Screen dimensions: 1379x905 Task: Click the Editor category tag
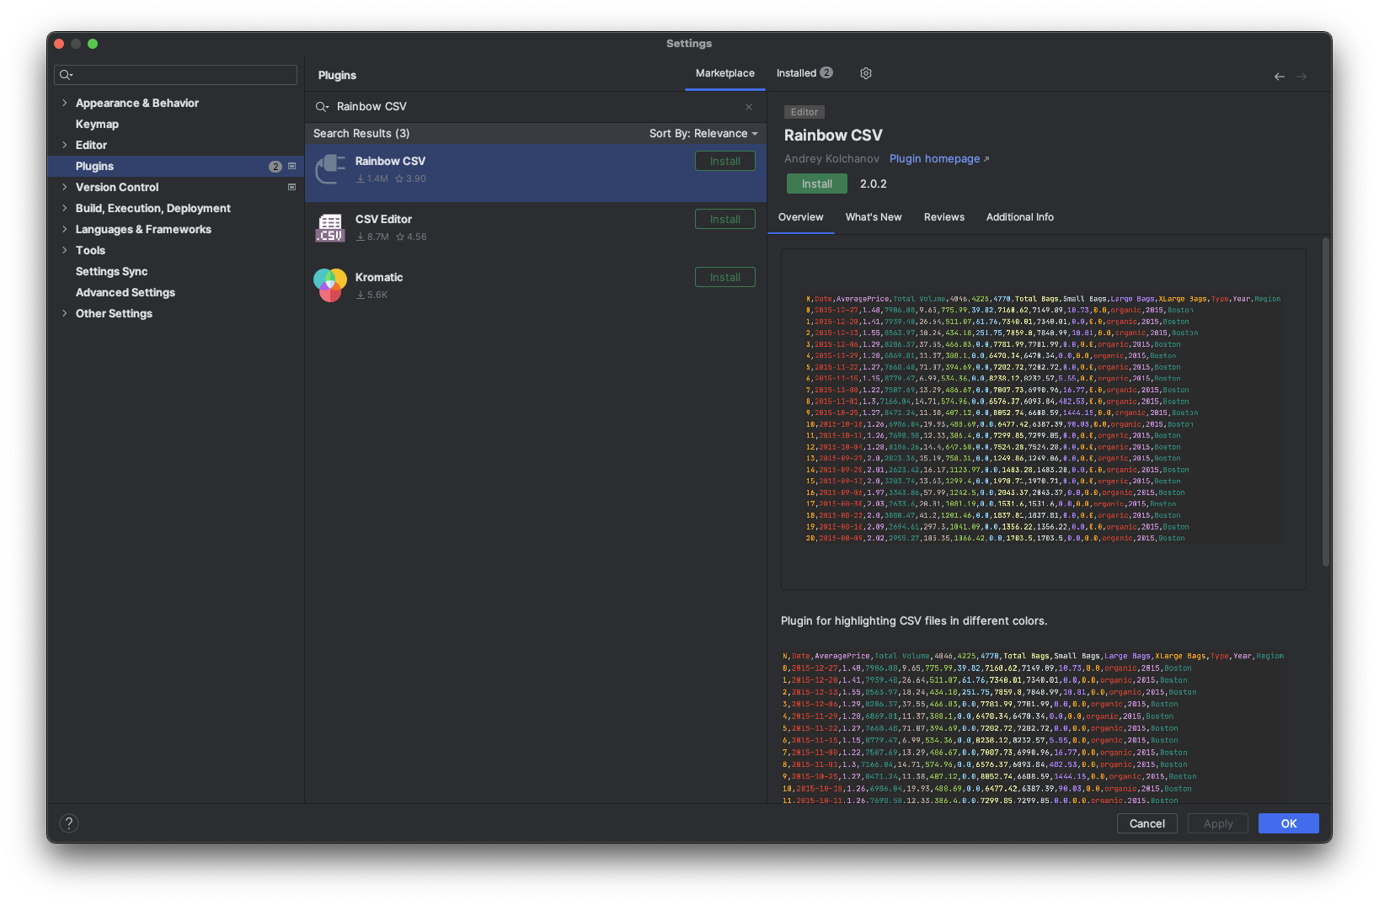tap(804, 112)
